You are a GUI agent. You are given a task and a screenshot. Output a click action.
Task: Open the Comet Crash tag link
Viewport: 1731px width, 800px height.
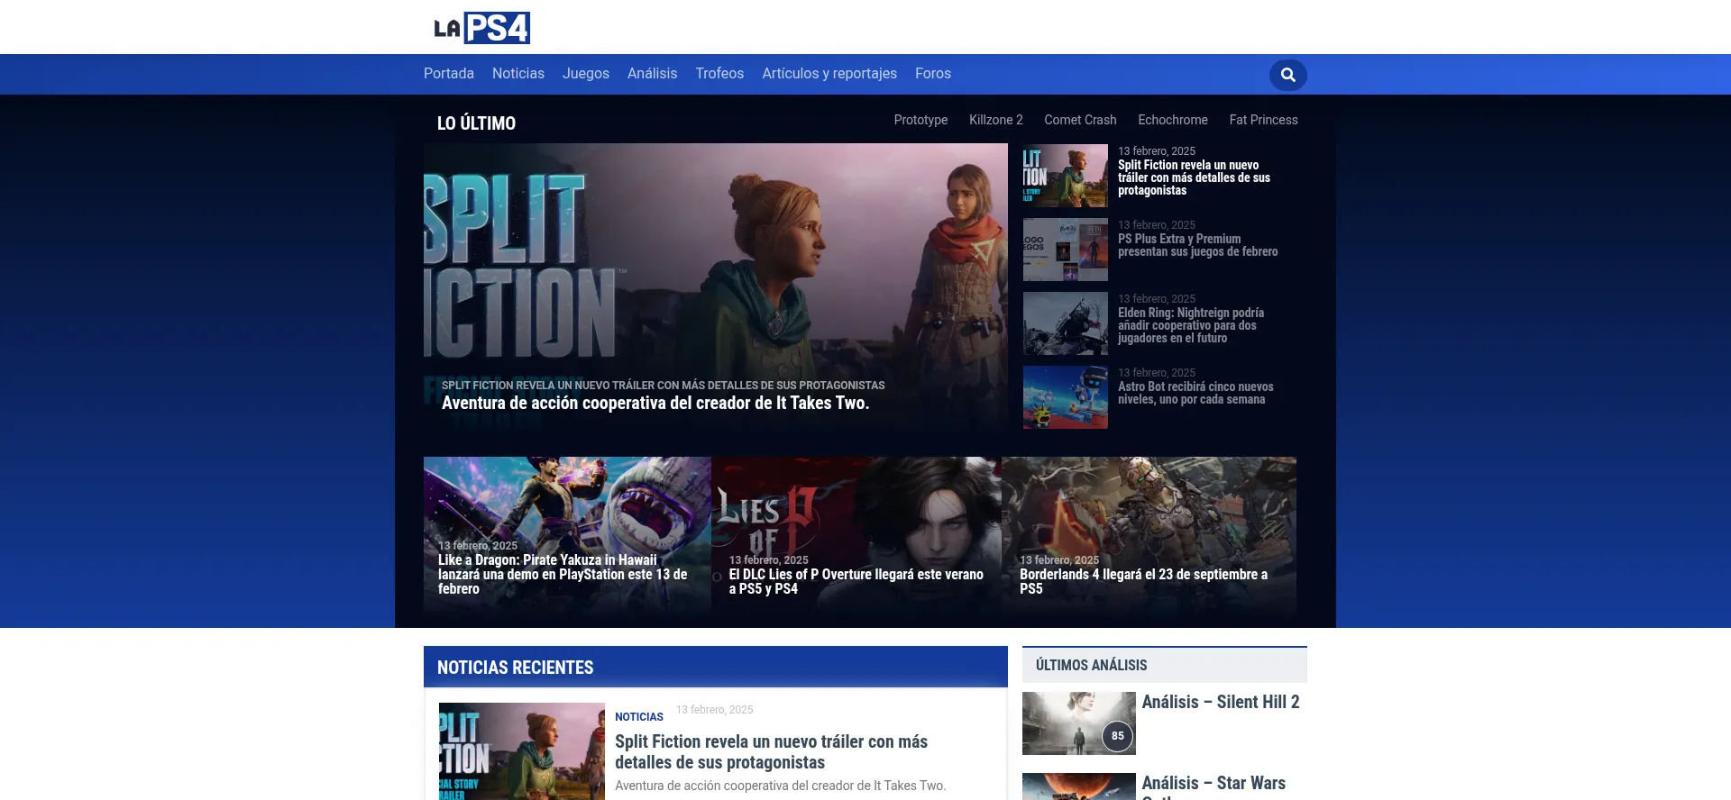click(1079, 120)
